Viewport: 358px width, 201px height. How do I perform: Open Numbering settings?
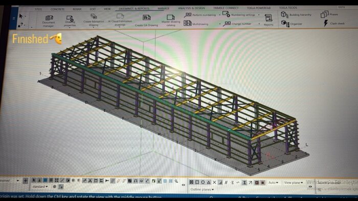click(x=239, y=15)
